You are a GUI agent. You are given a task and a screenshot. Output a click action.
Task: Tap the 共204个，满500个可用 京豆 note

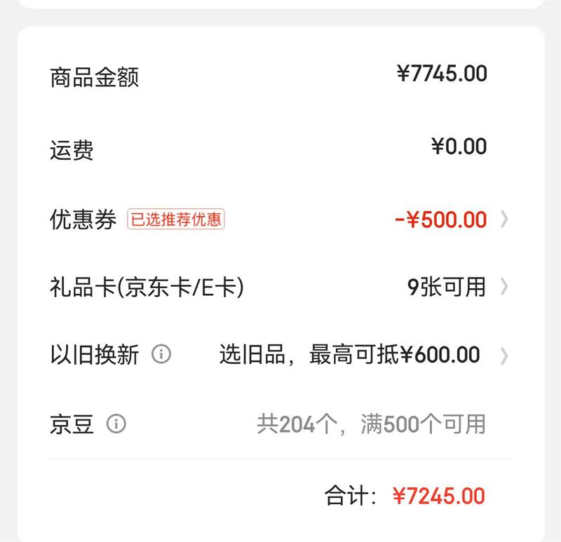click(371, 424)
